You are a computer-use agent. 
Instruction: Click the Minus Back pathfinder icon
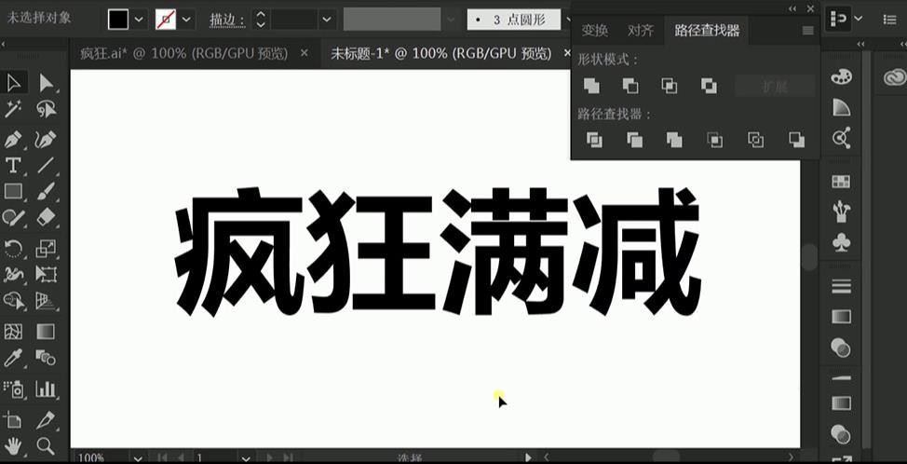[x=796, y=140]
